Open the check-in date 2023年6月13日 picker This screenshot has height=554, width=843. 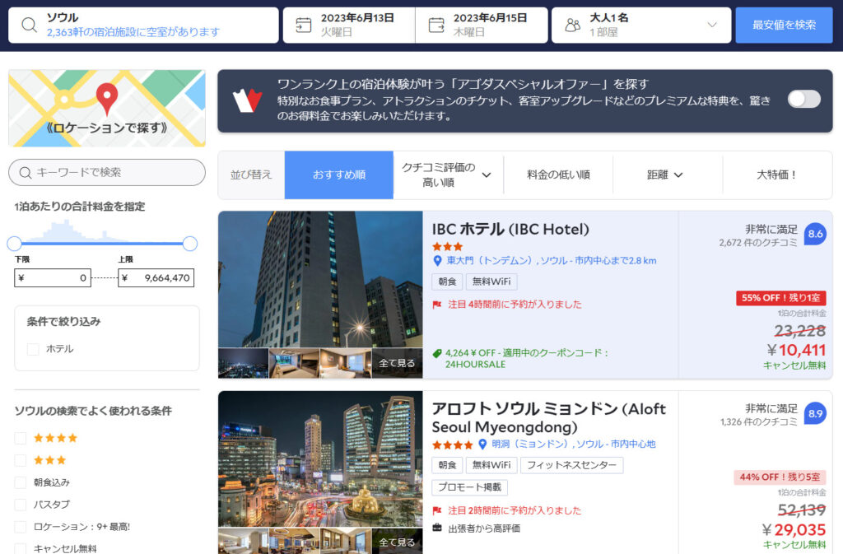click(349, 25)
